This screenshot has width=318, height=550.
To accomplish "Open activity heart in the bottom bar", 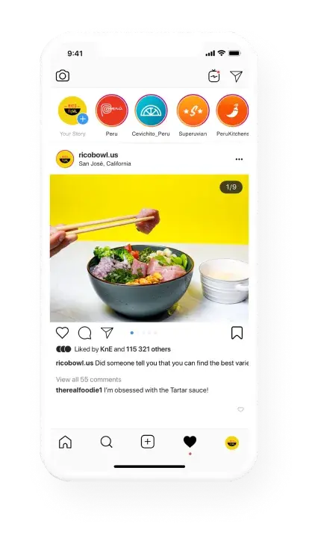I will click(x=190, y=442).
